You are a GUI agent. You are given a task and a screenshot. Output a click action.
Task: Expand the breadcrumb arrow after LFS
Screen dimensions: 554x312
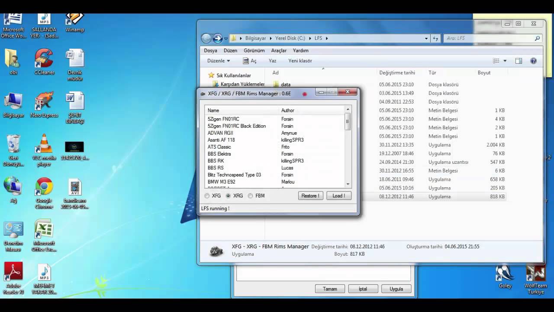point(327,38)
